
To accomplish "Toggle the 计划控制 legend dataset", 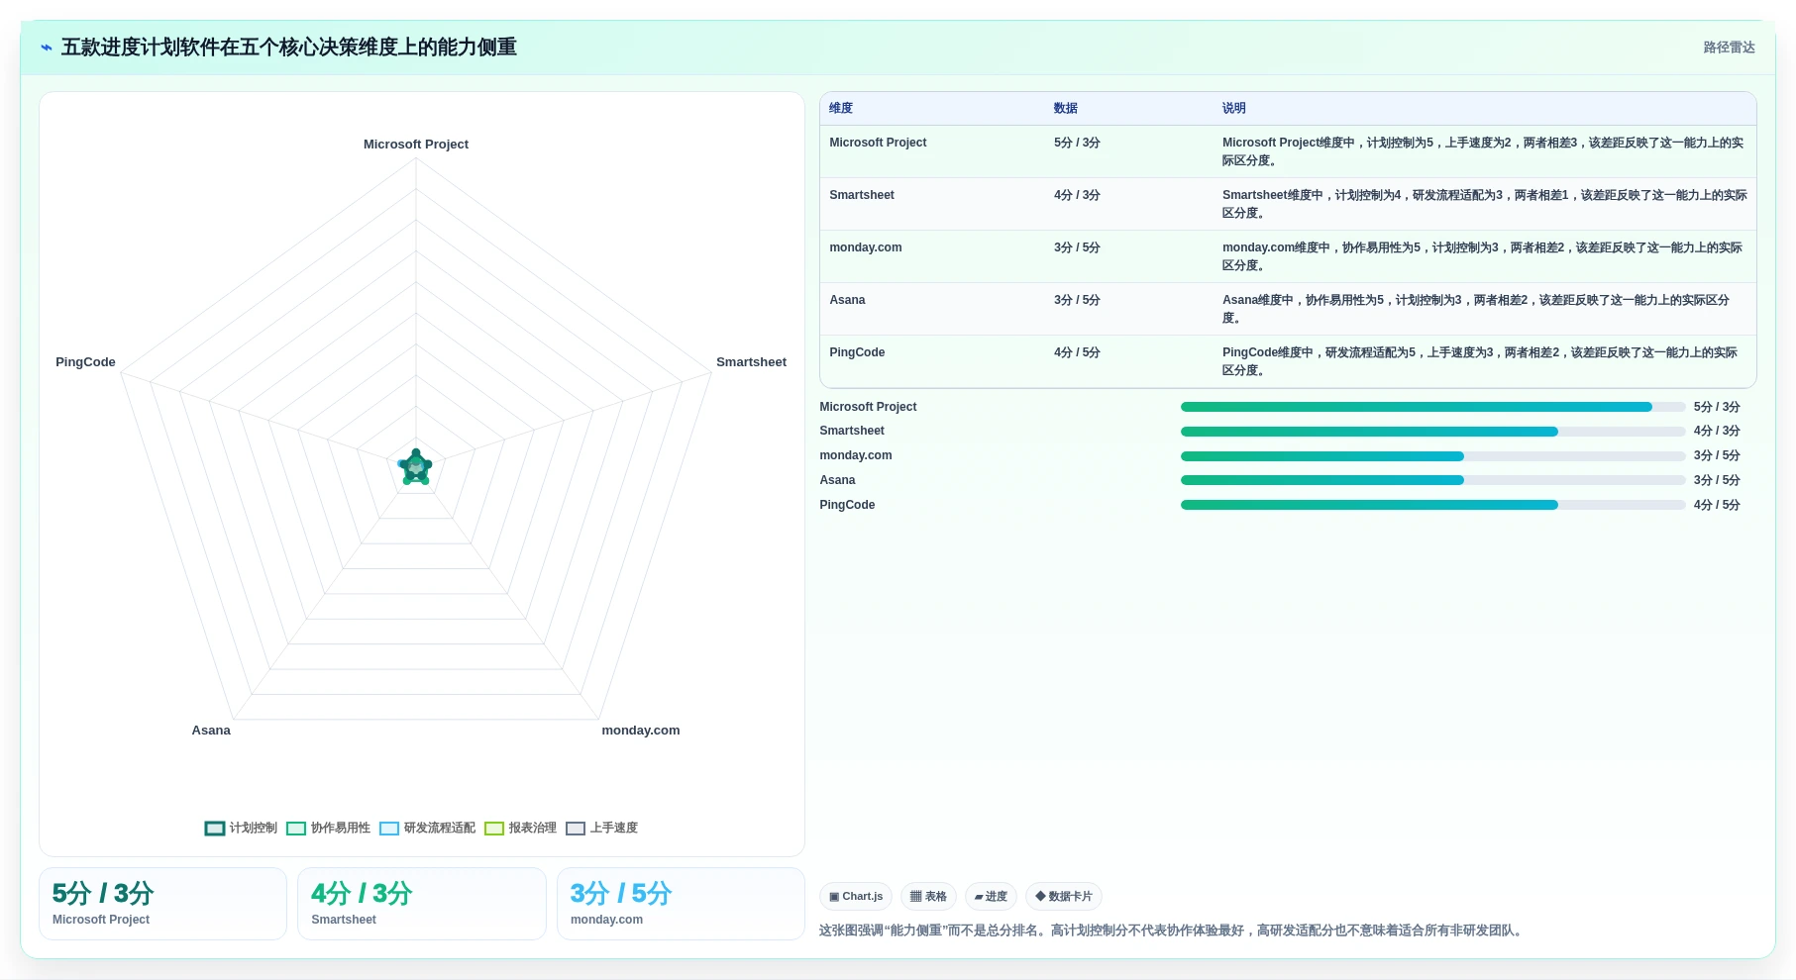I will click(241, 829).
